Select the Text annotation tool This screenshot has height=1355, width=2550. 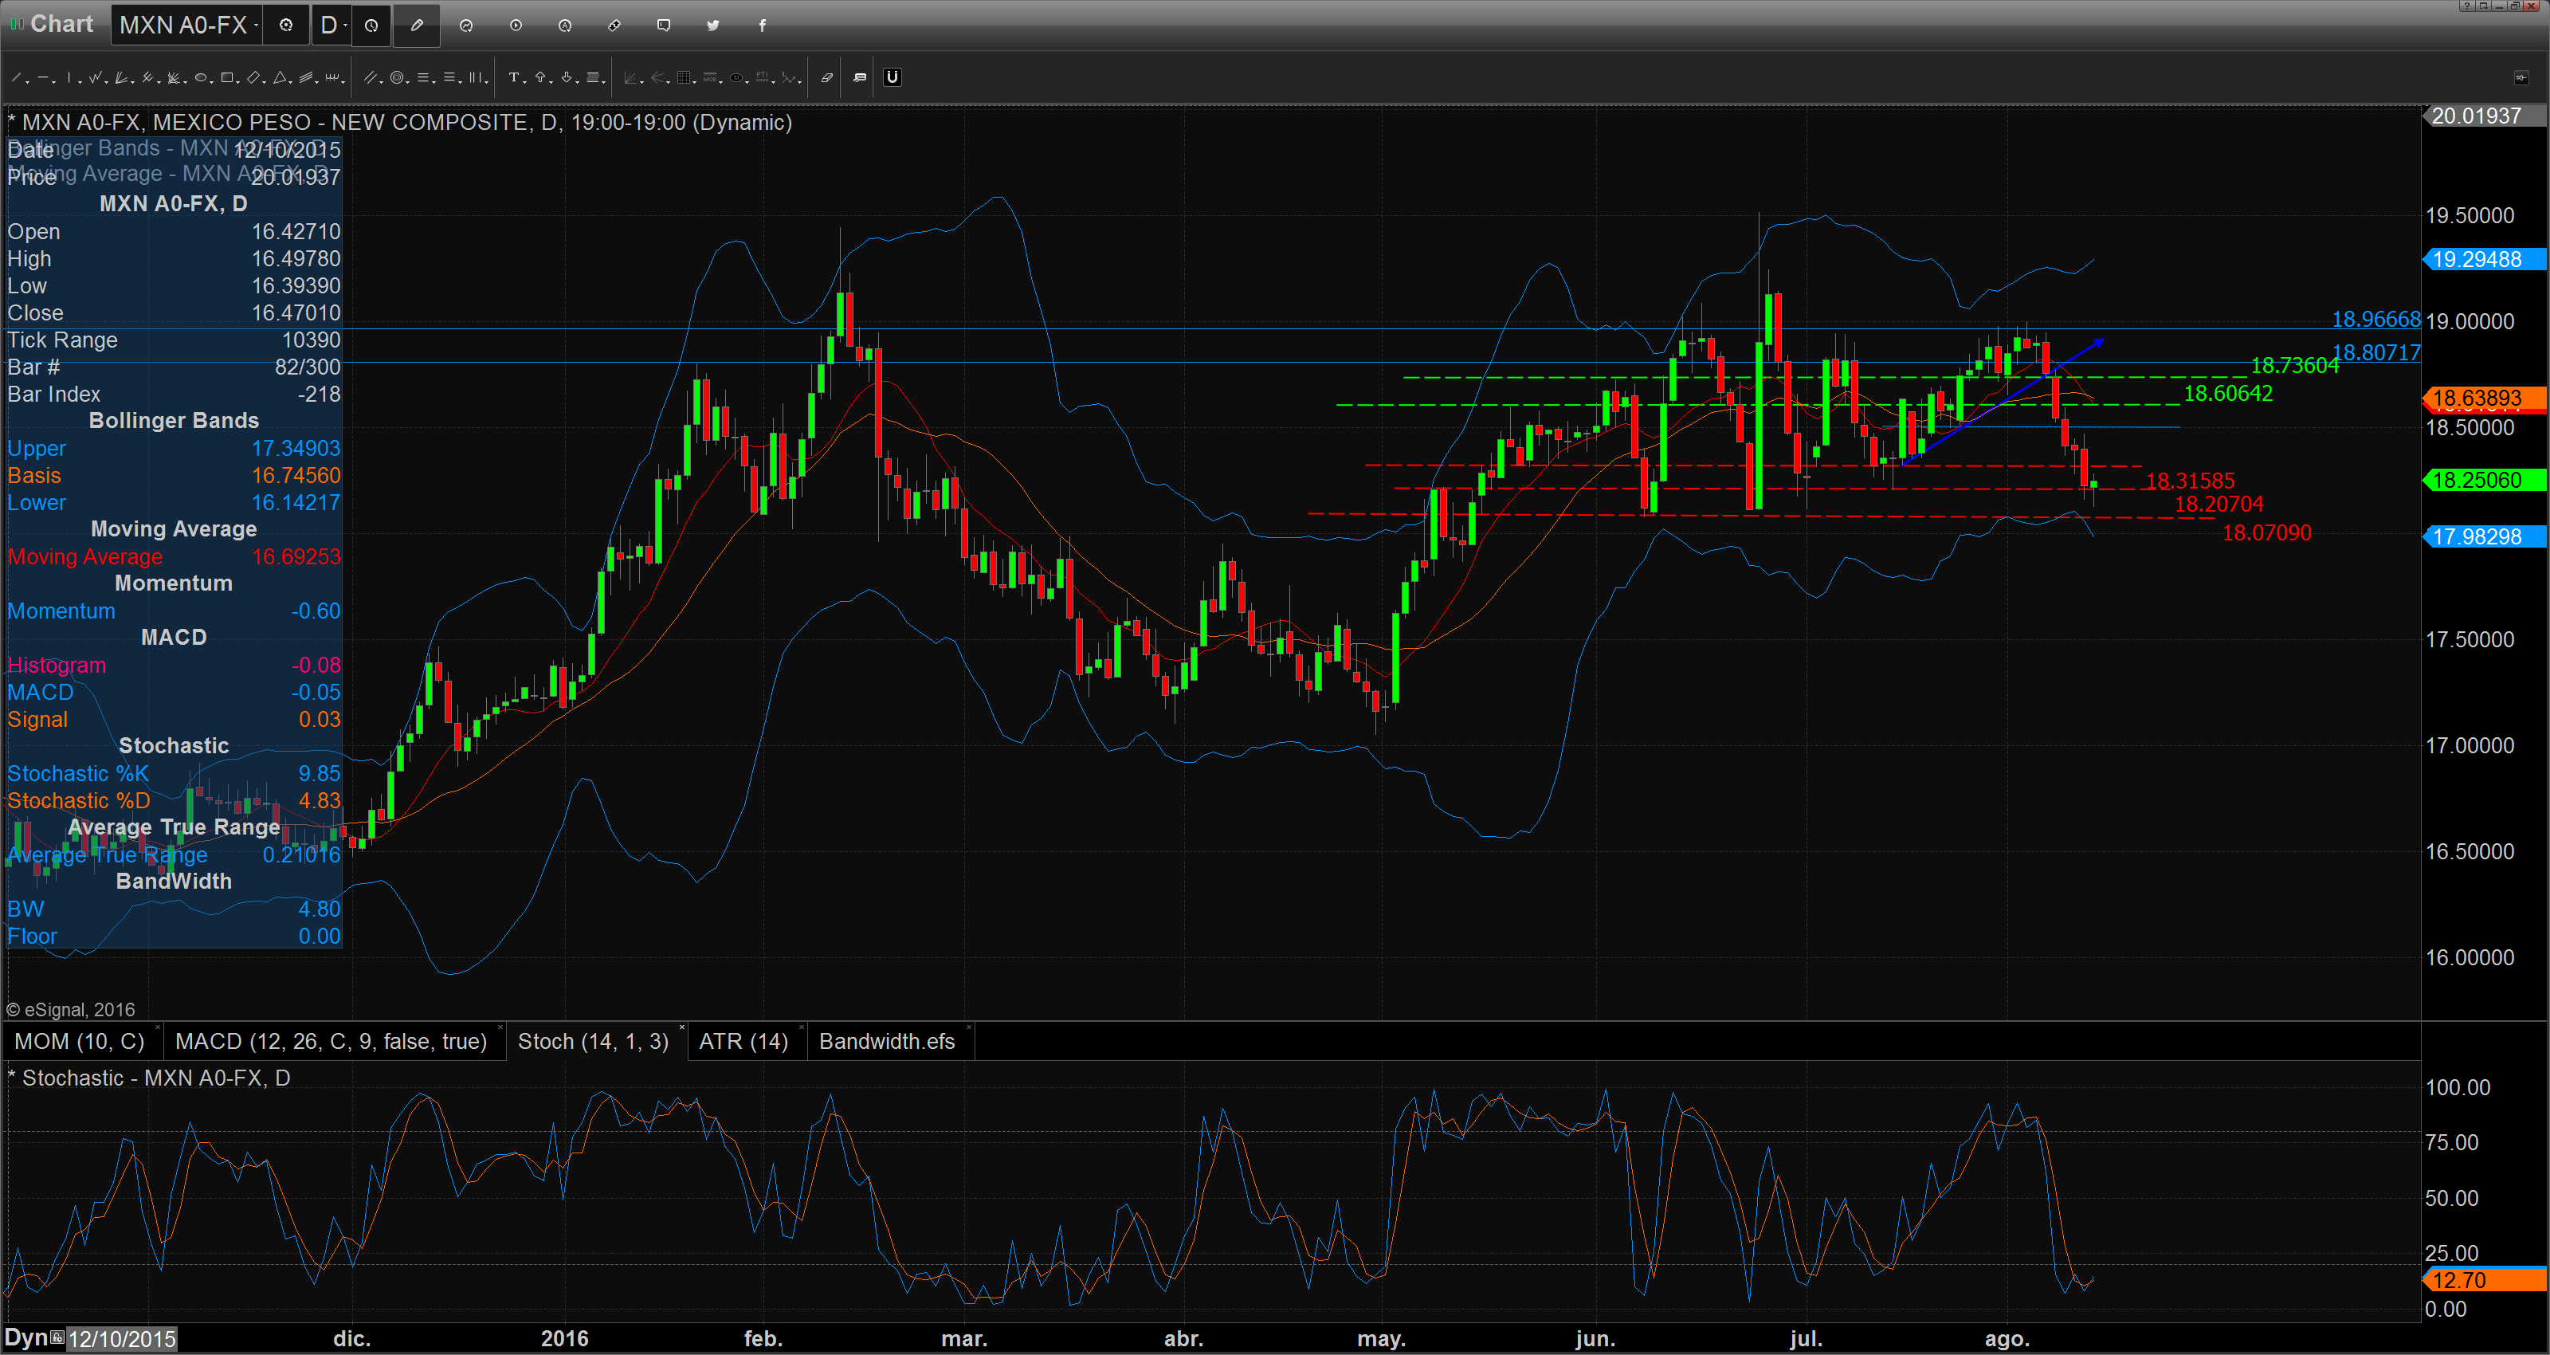pyautogui.click(x=514, y=77)
